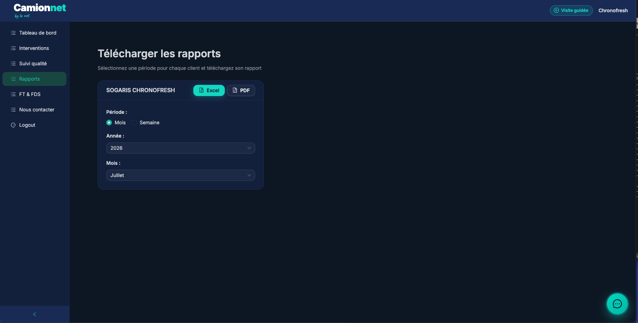638x323 pixels.
Task: Log out via Logout
Action: (x=34, y=125)
